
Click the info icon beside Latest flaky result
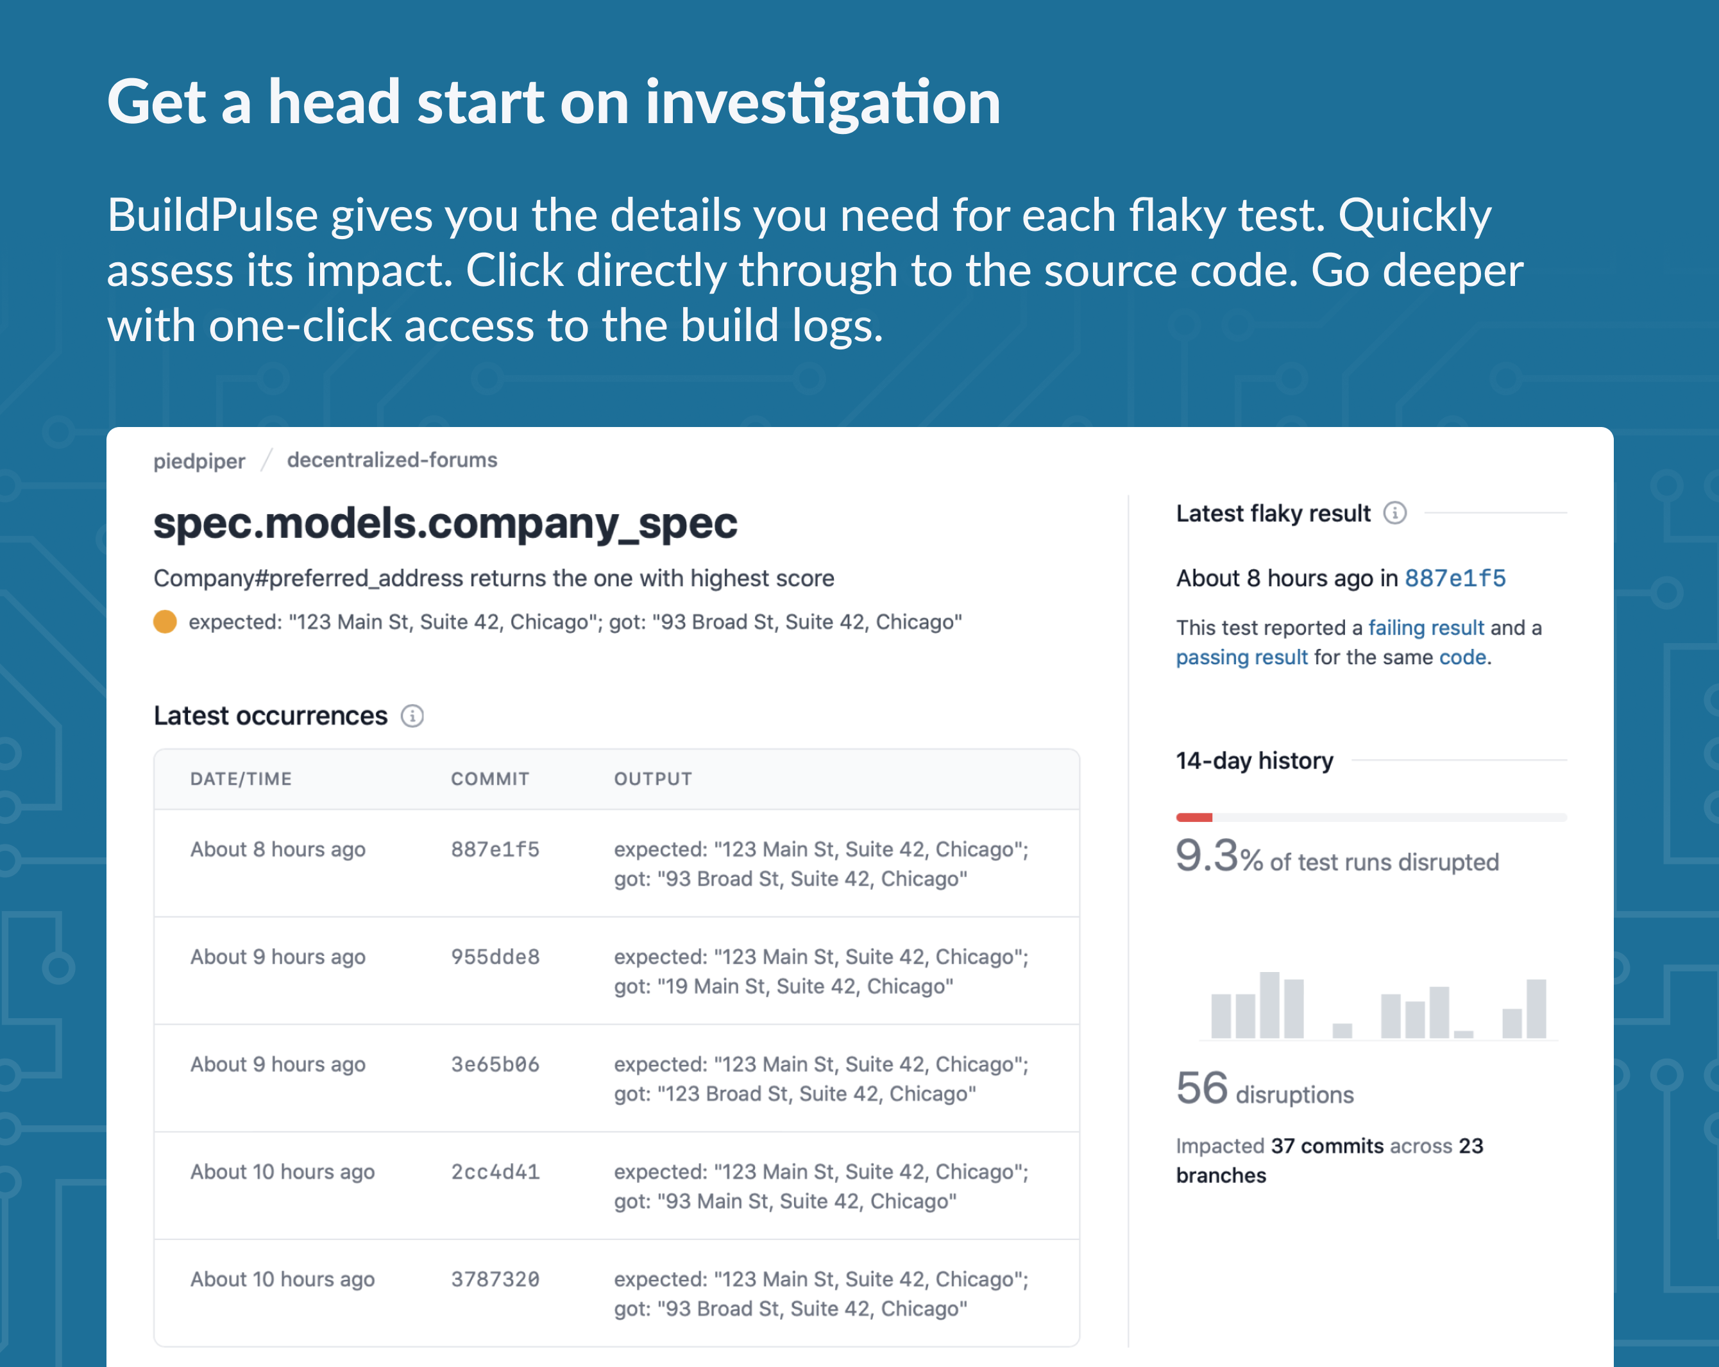(1394, 512)
